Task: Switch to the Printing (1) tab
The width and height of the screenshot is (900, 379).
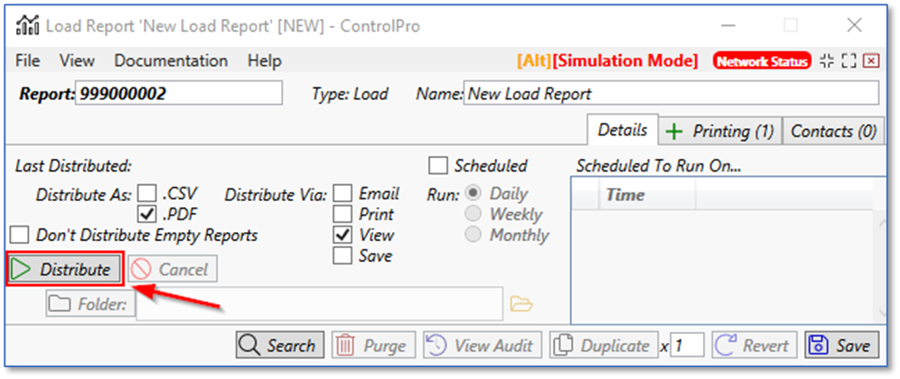Action: pos(720,132)
